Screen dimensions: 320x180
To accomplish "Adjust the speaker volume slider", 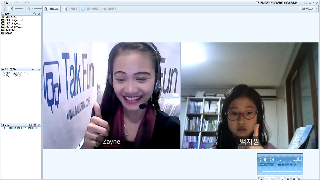I will (19, 8).
